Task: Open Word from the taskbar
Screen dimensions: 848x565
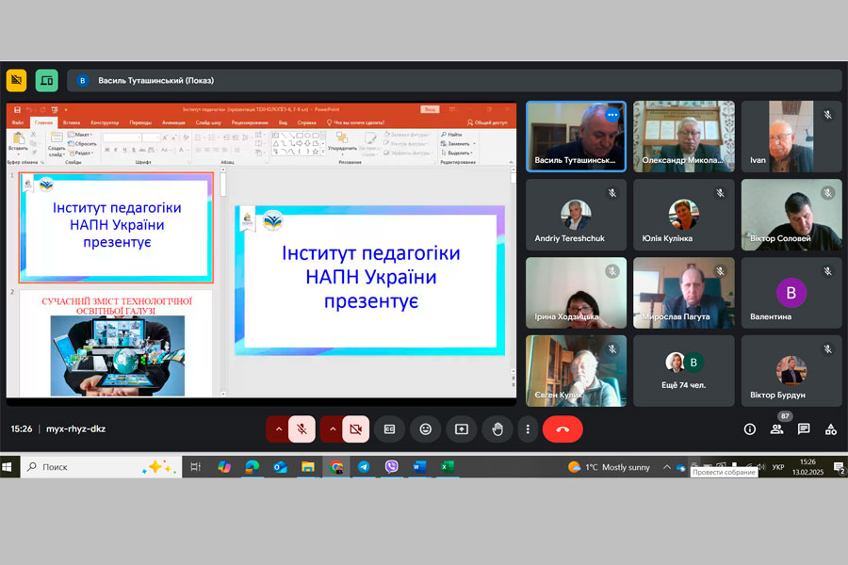Action: pos(419,467)
